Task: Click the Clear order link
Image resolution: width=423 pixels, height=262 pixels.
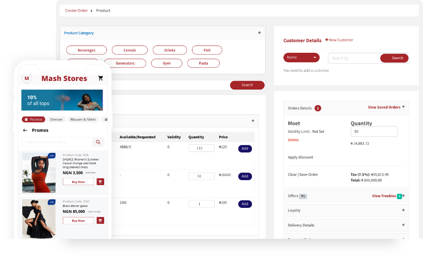Action: pos(292,175)
